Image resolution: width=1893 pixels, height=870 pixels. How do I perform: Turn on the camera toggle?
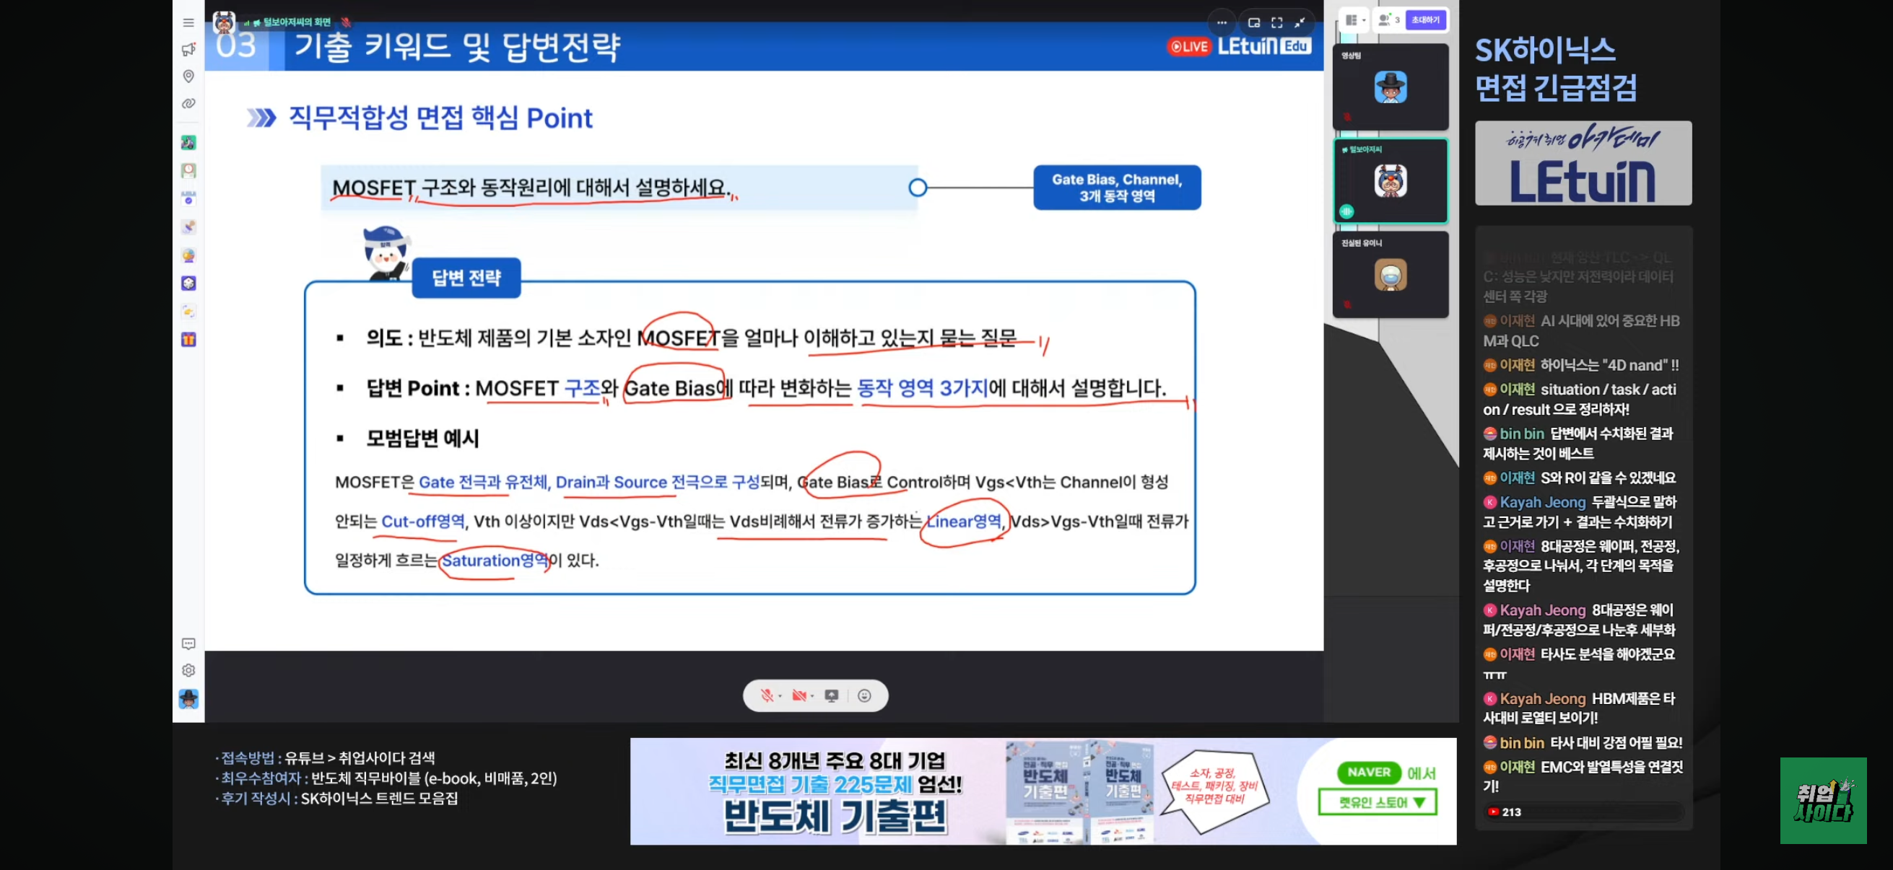(x=798, y=695)
